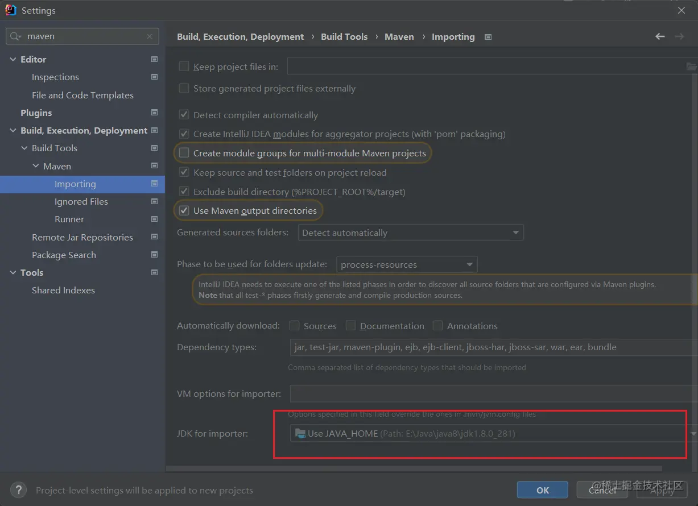The image size is (698, 506).
Task: Click the horizontal scrollbar below settings panel
Action: click(x=414, y=469)
